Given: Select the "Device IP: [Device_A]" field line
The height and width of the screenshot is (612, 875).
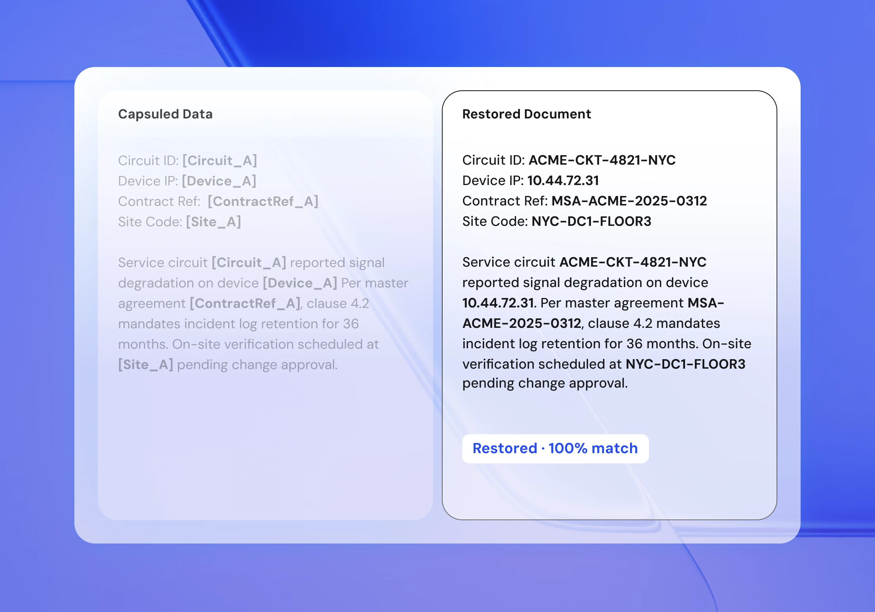Looking at the screenshot, I should coord(187,181).
